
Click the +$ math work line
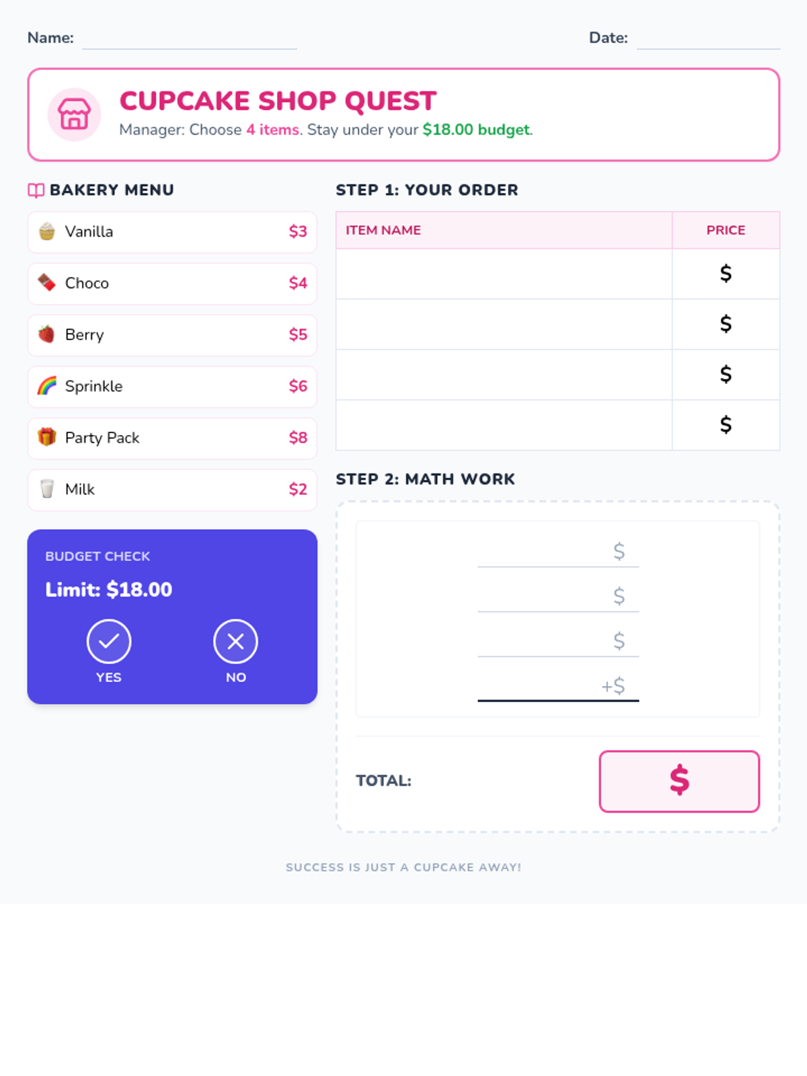(558, 687)
